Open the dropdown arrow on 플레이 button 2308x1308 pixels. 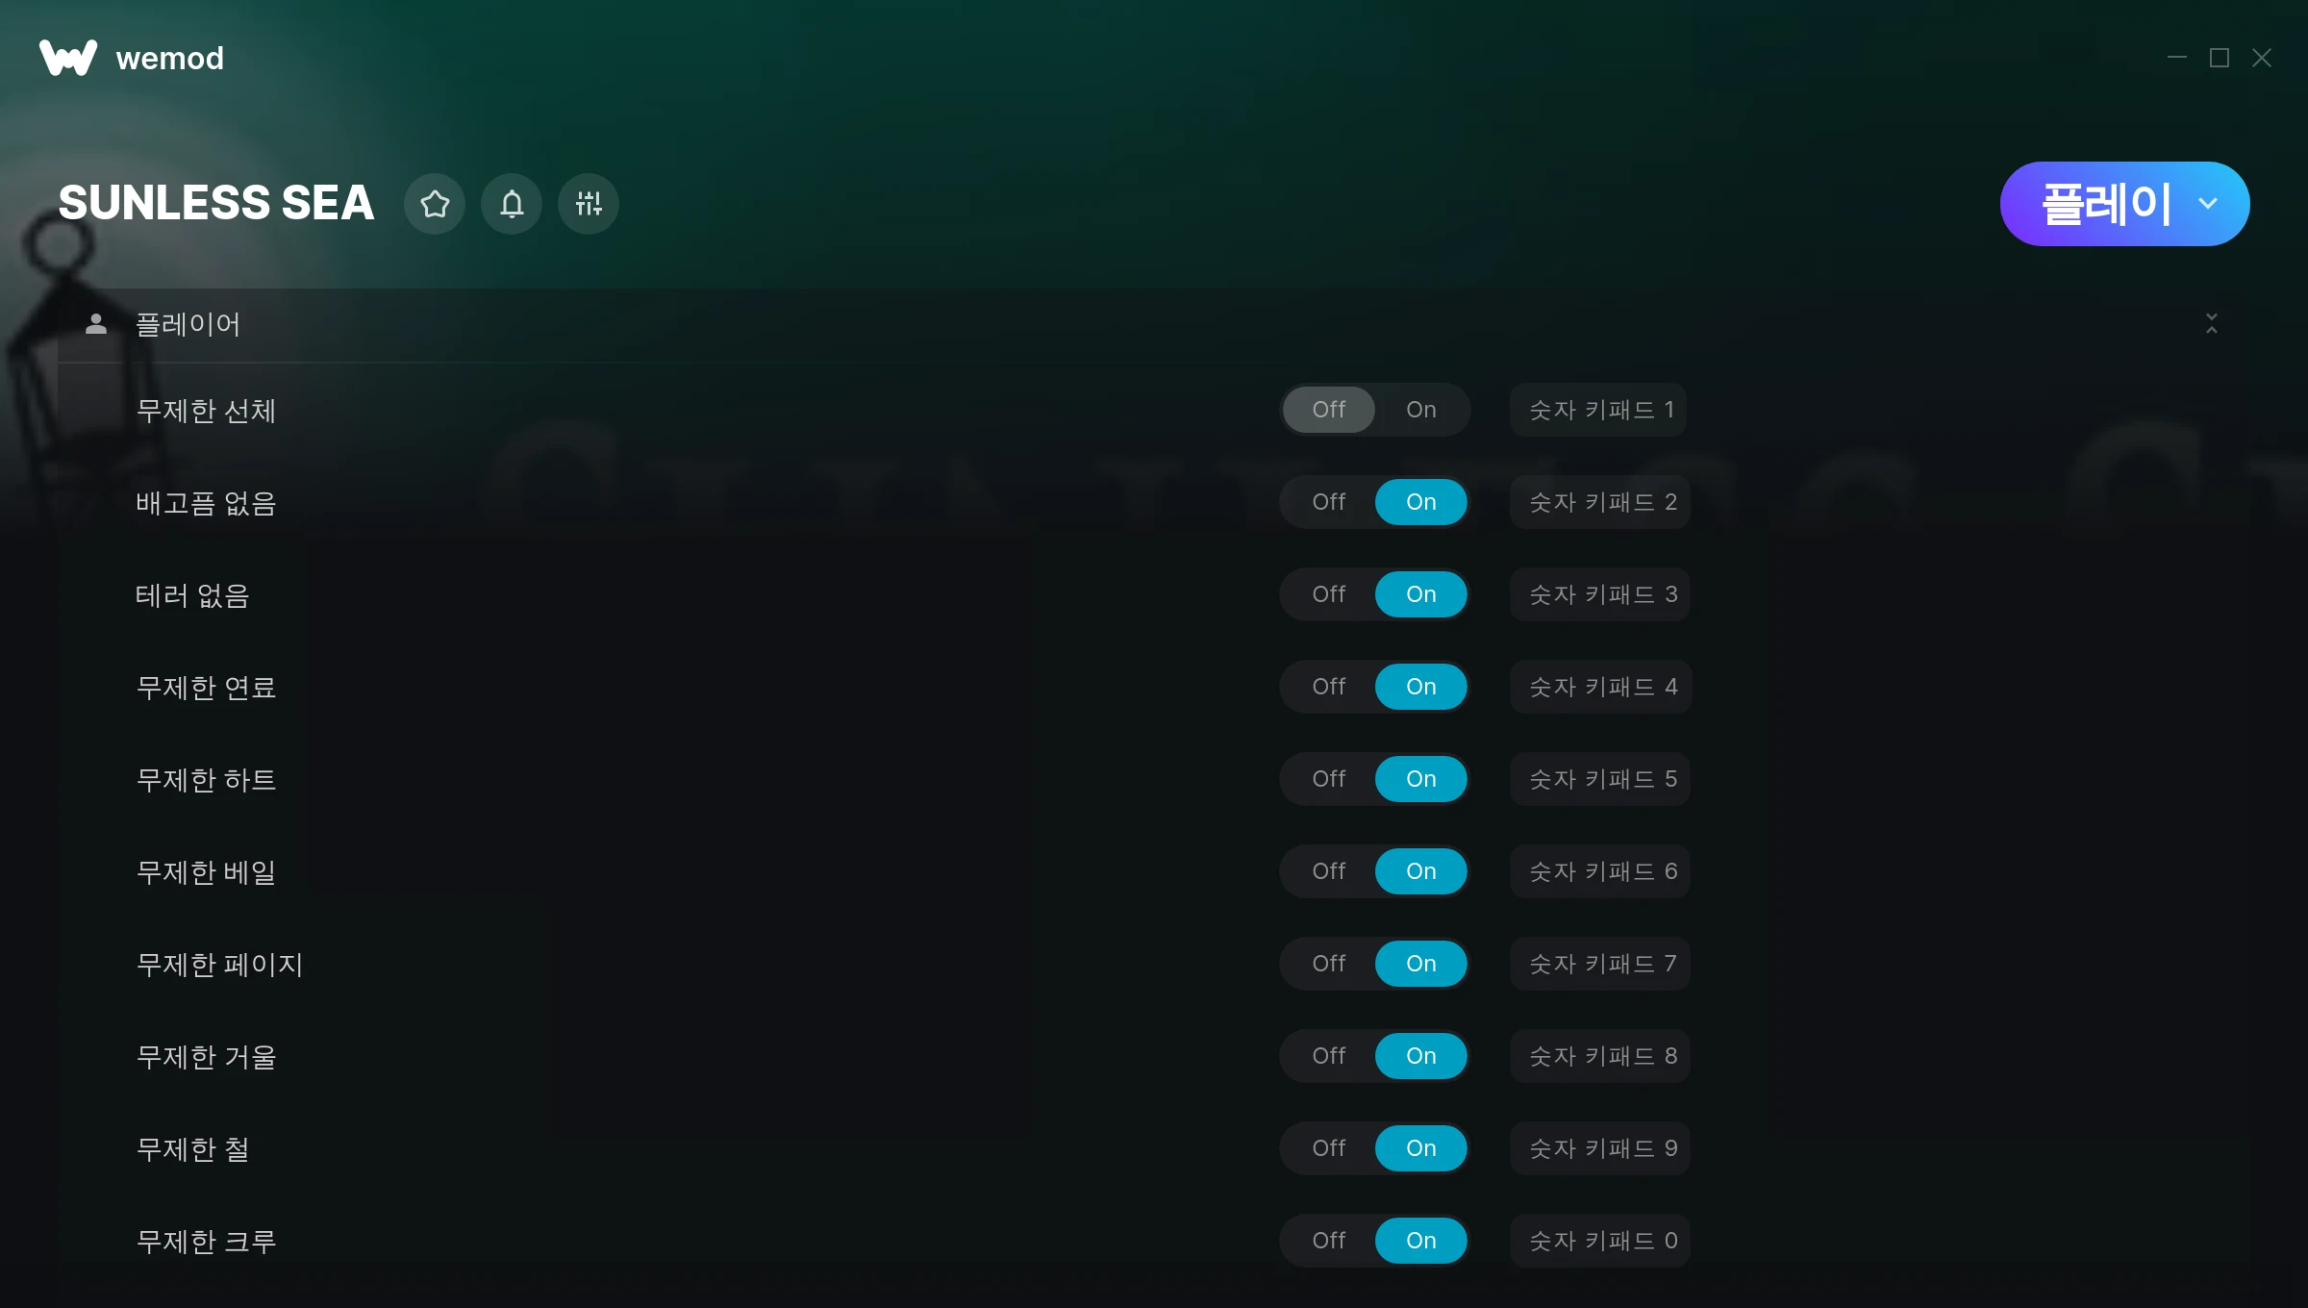tap(2208, 204)
